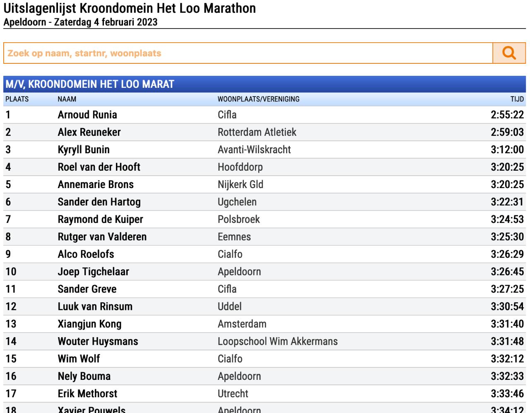Open Erik Methorst's result entry

265,394
